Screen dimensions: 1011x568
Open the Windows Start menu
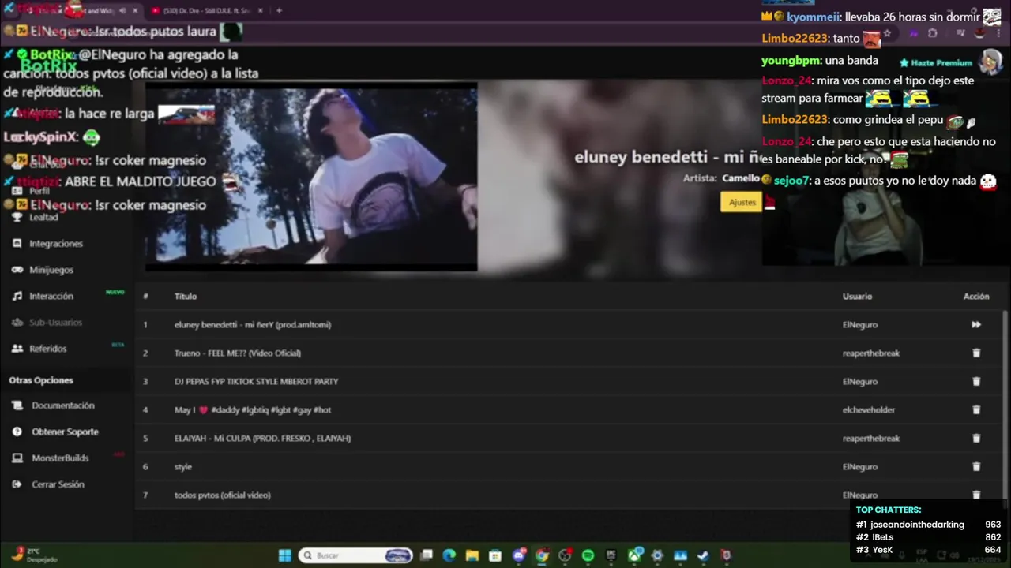284,555
